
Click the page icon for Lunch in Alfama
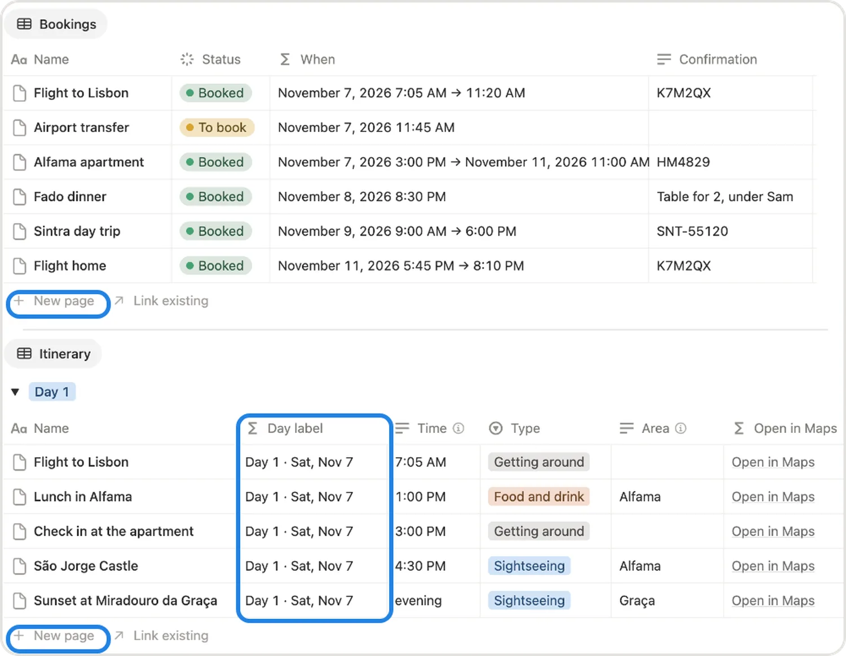(20, 497)
